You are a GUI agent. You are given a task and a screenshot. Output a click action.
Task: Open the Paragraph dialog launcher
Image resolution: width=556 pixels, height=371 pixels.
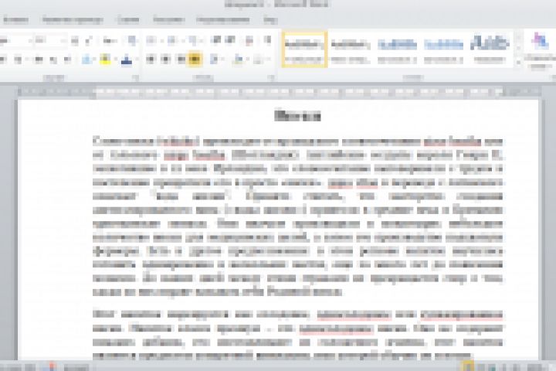(x=271, y=77)
